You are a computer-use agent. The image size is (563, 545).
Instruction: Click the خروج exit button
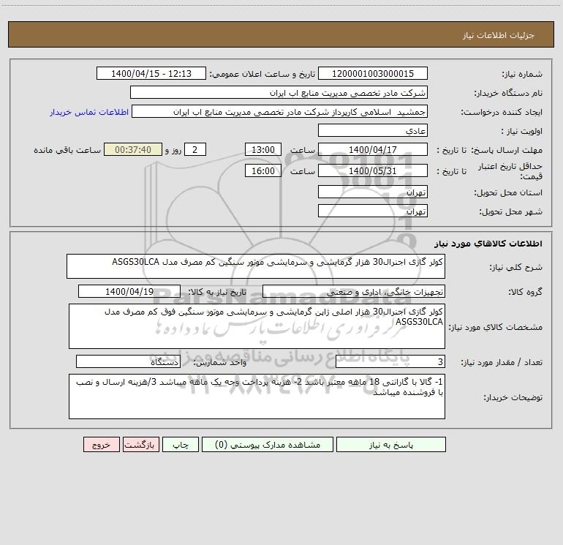(x=101, y=444)
